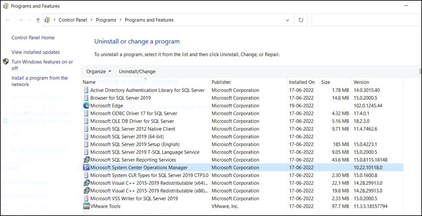Screen dimensions: 422x216
Task: Click the SQL Server 2019 Setup icon
Action: [x=86, y=144]
